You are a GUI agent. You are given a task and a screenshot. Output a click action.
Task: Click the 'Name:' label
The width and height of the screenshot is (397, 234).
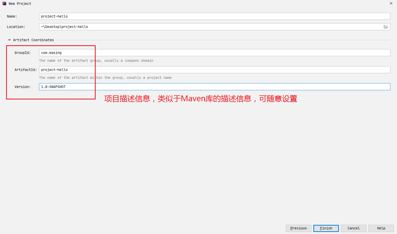(x=12, y=16)
